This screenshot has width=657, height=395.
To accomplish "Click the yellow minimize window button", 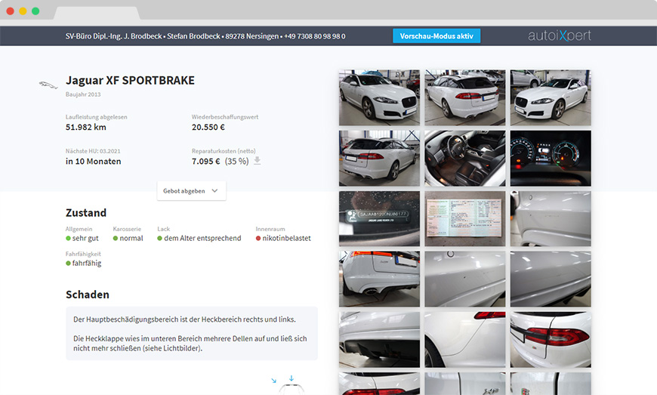I will point(23,11).
